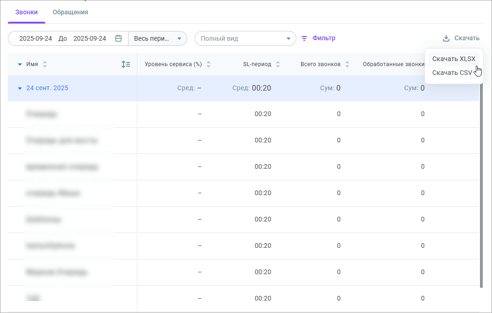The height and width of the screenshot is (313, 492).
Task: Sort by Уровень сервиса (%) column
Action: 209,64
